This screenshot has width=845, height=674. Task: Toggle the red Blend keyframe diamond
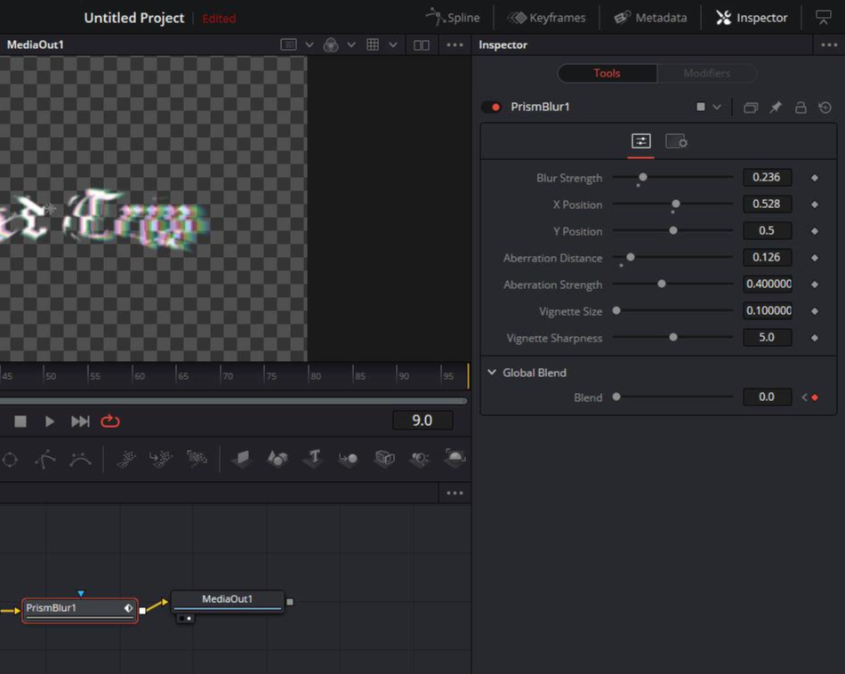[815, 397]
